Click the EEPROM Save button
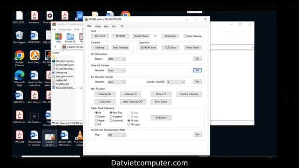The image size is (299, 168). [x=148, y=48]
